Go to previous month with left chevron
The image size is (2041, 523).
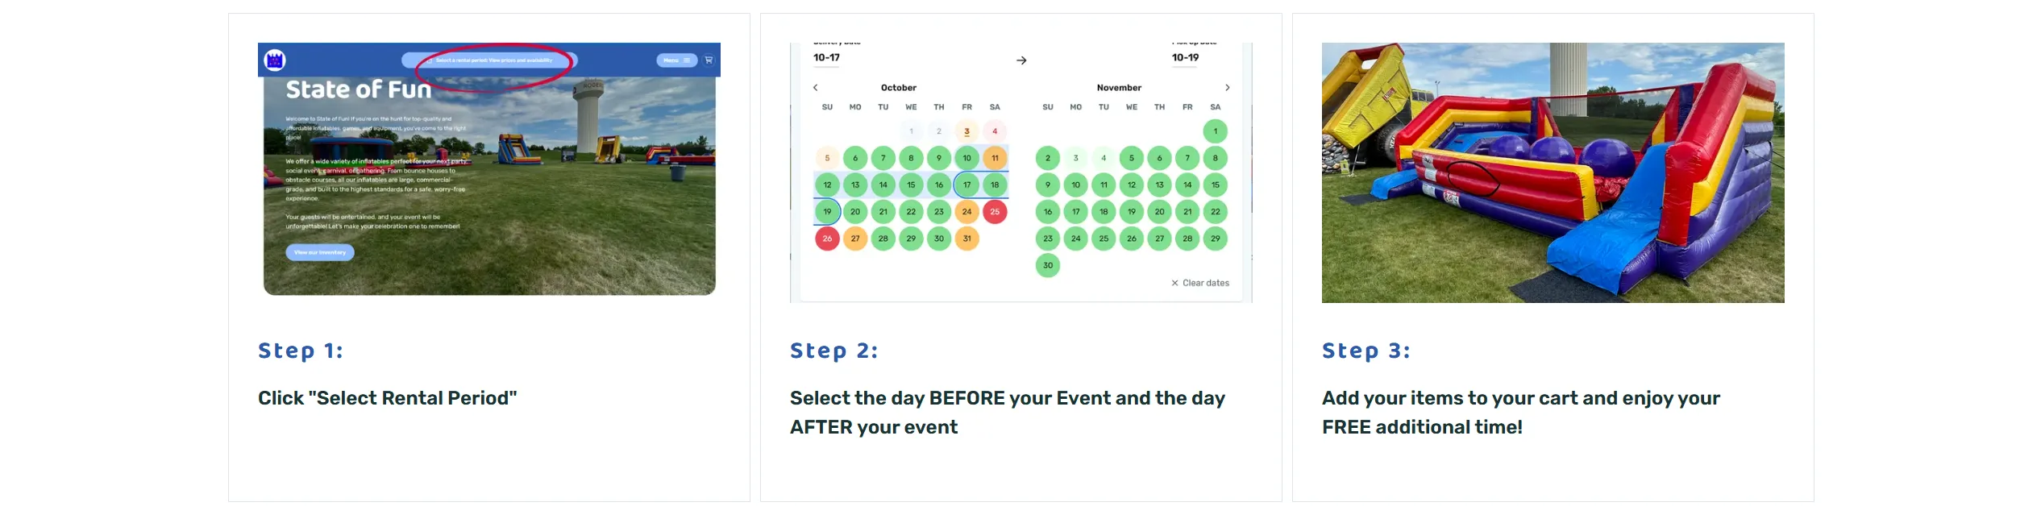815,88
